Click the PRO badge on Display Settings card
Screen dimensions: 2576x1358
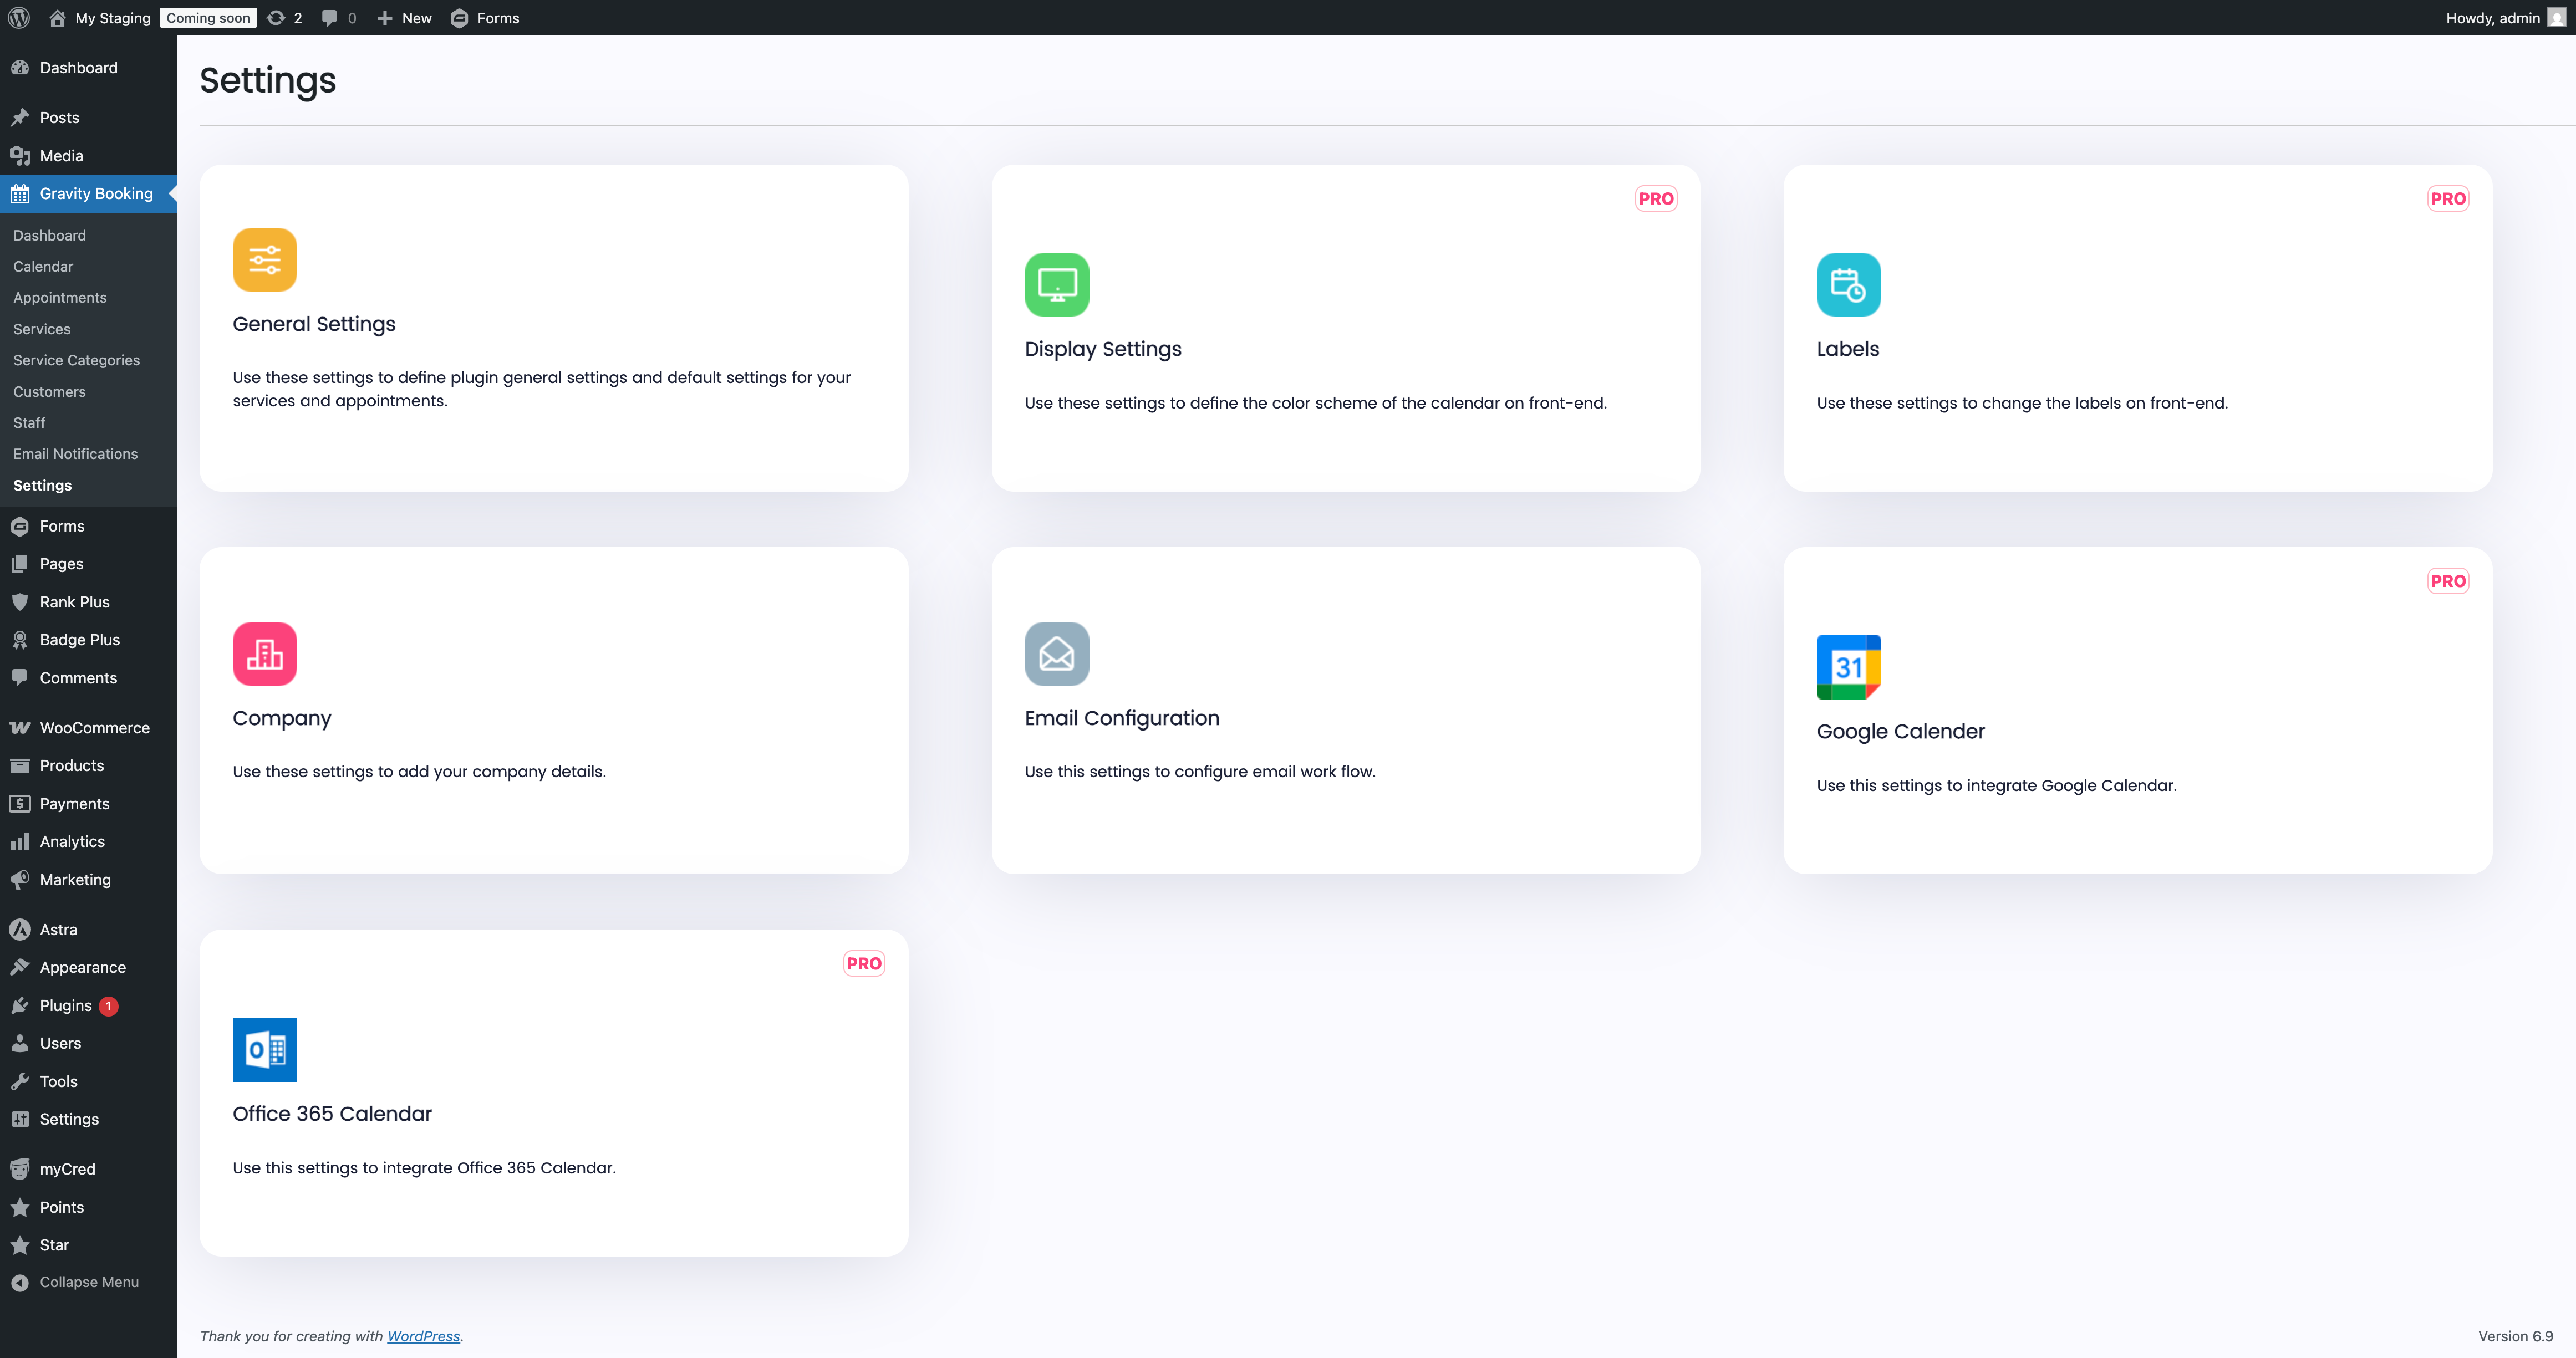click(1656, 199)
